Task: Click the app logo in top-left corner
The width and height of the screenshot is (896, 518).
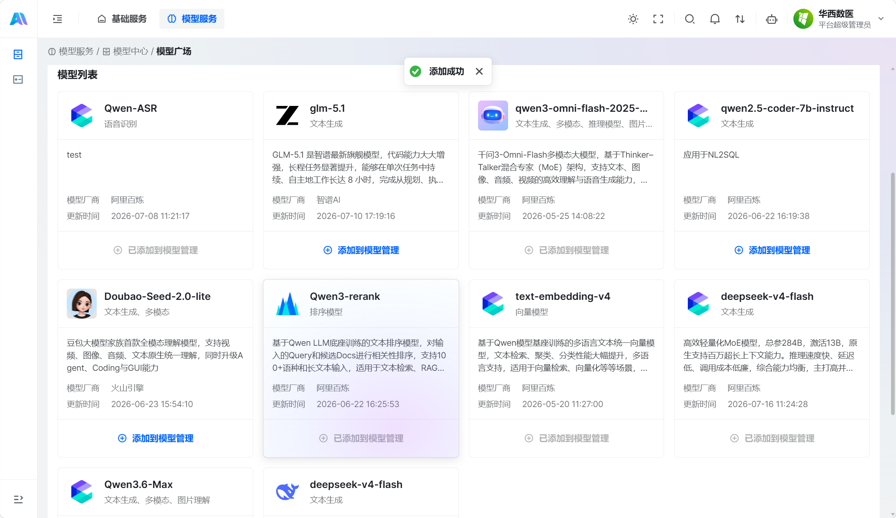Action: 18,19
